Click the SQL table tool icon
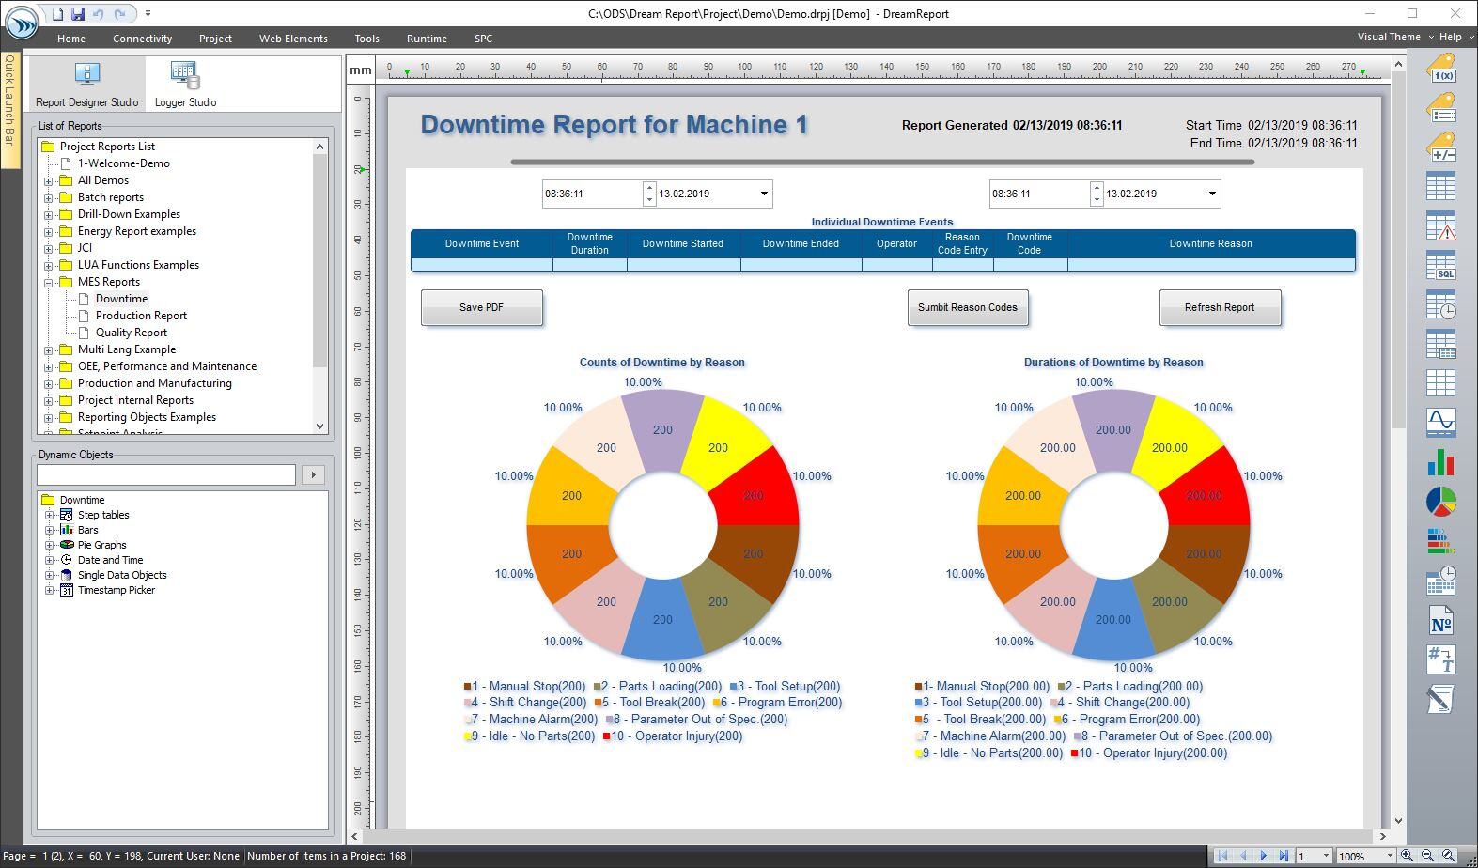 [1440, 265]
